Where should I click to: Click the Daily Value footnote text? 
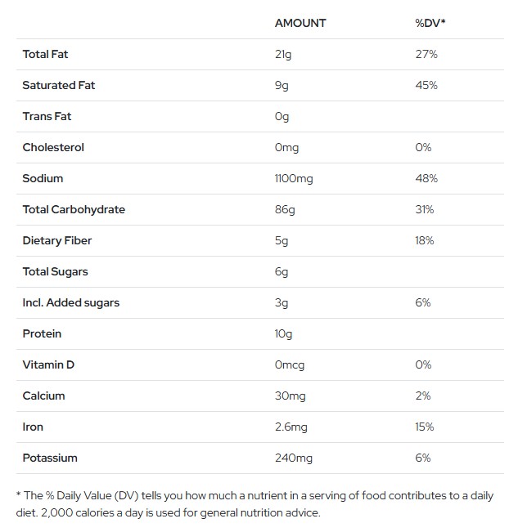point(254,504)
